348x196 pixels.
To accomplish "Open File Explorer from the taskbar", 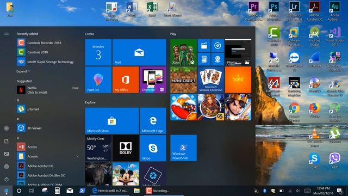I will (136, 191).
